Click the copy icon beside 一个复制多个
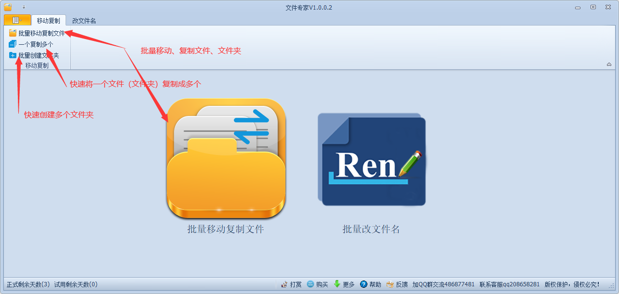Viewport: 619px width, 294px height. pyautogui.click(x=13, y=44)
